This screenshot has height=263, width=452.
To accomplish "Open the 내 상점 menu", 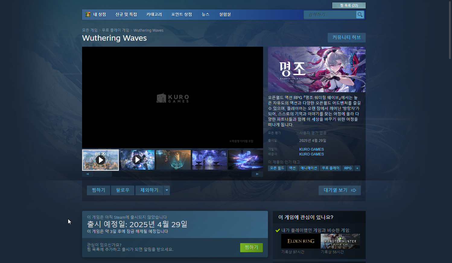I will pyautogui.click(x=100, y=14).
